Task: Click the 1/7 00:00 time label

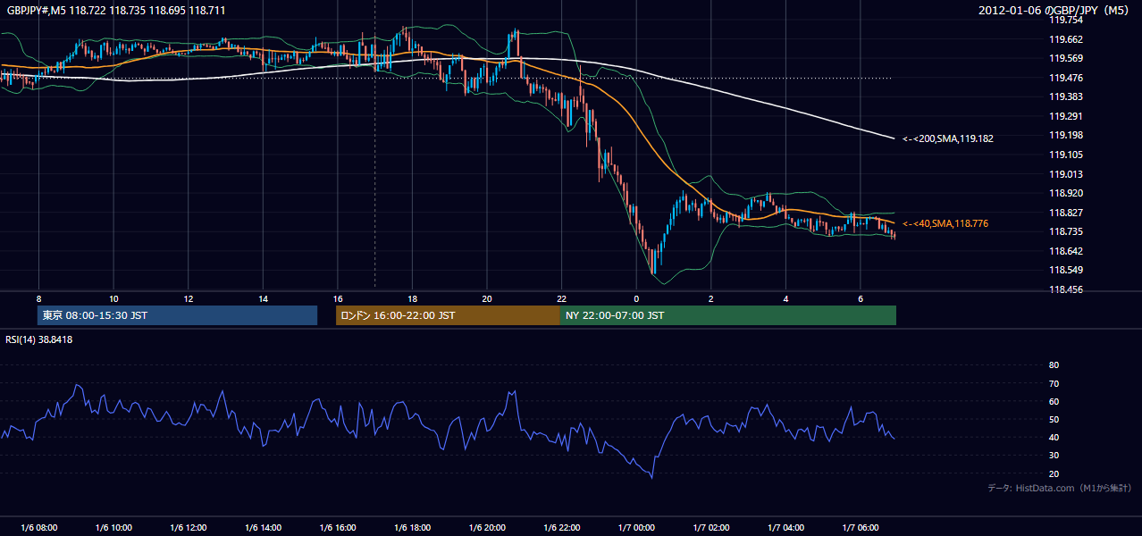Action: point(636,527)
